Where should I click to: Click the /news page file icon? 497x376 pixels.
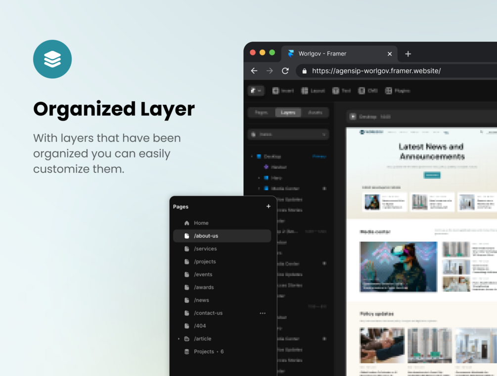[x=187, y=300]
